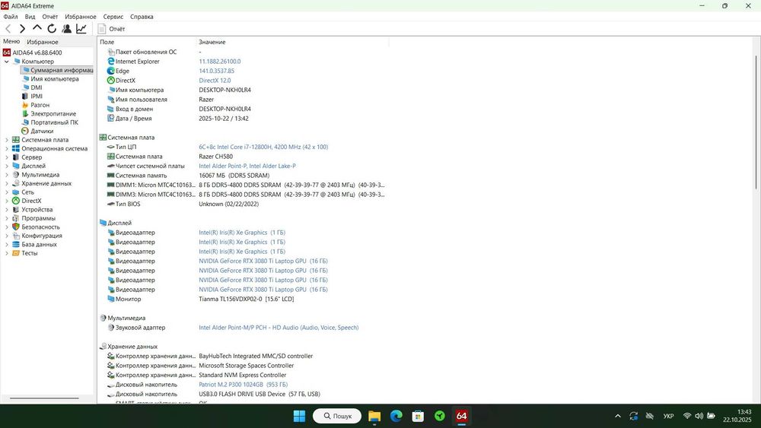This screenshot has width=761, height=428.
Task: Open the Patriot M.2 P300 1024GB link
Action: pyautogui.click(x=243, y=385)
